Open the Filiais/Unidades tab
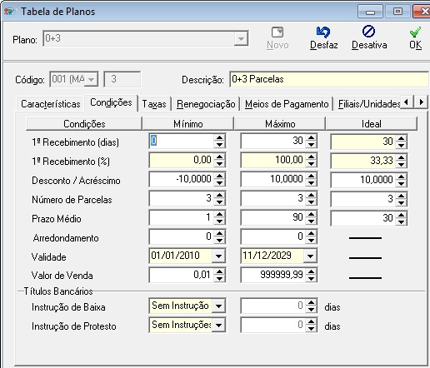This screenshot has height=368, width=430. click(368, 104)
